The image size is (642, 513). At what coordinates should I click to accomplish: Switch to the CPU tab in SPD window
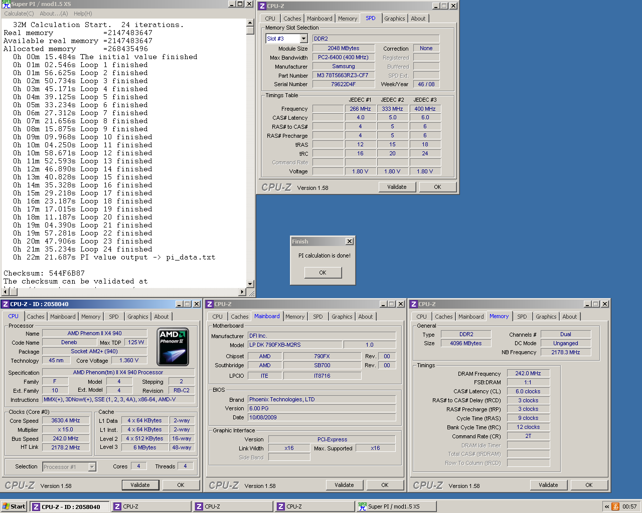270,19
